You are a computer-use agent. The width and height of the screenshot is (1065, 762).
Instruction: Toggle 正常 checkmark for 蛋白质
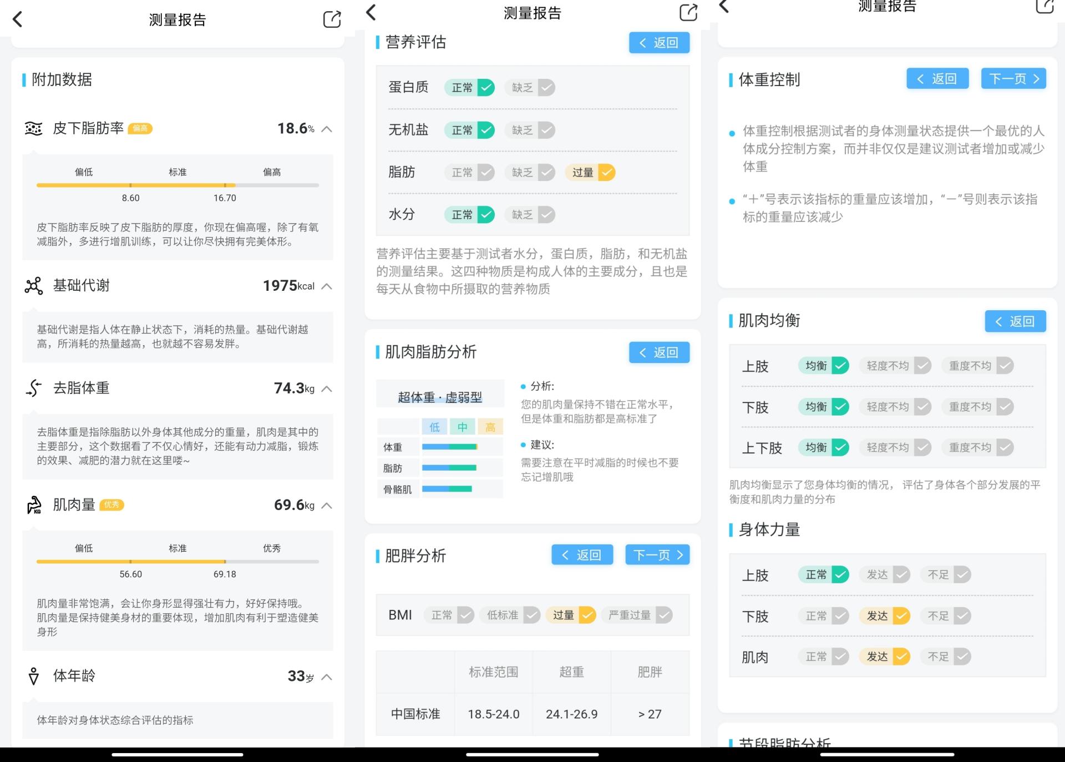pyautogui.click(x=469, y=87)
